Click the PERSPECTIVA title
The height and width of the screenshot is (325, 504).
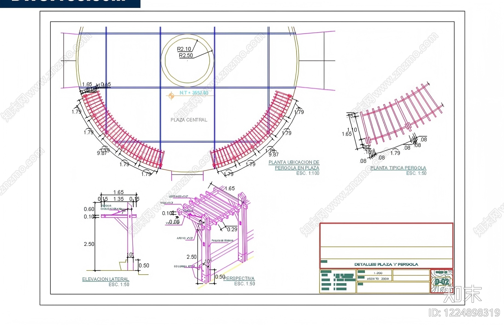[239, 278]
